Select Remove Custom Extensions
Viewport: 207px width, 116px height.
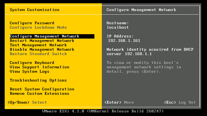pyautogui.click(x=39, y=93)
